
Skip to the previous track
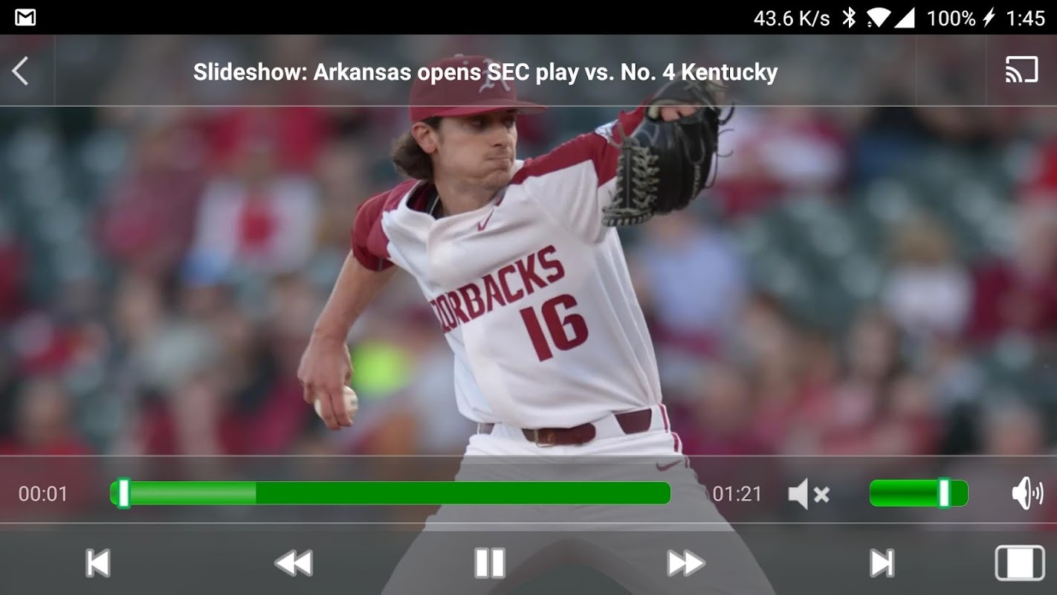coord(98,563)
